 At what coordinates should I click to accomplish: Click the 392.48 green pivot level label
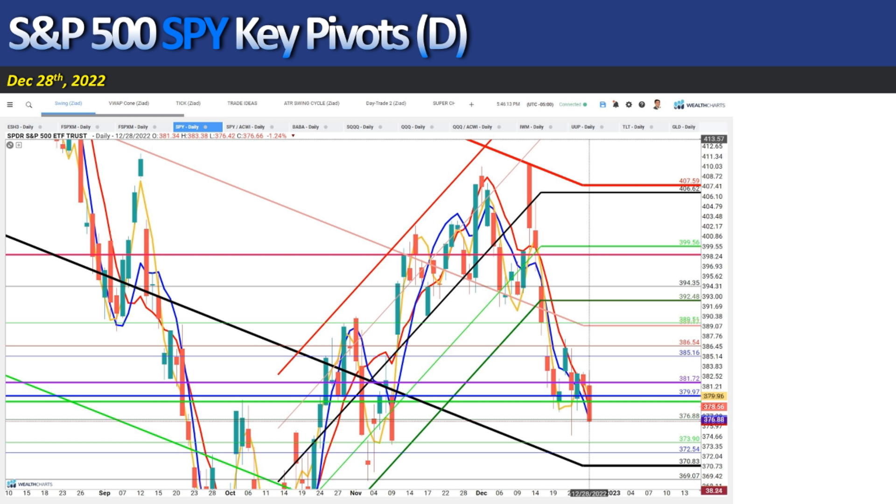coord(689,296)
